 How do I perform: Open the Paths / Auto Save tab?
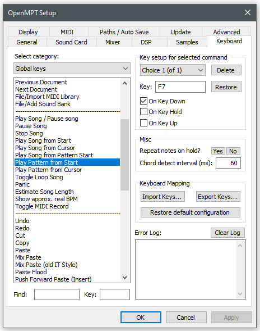click(124, 32)
